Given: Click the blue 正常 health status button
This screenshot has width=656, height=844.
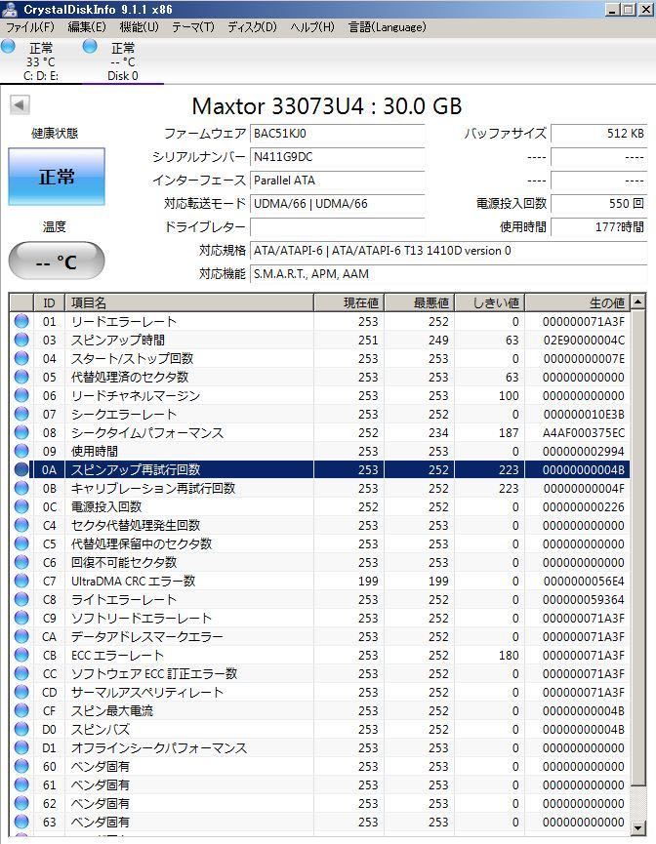Looking at the screenshot, I should point(57,177).
